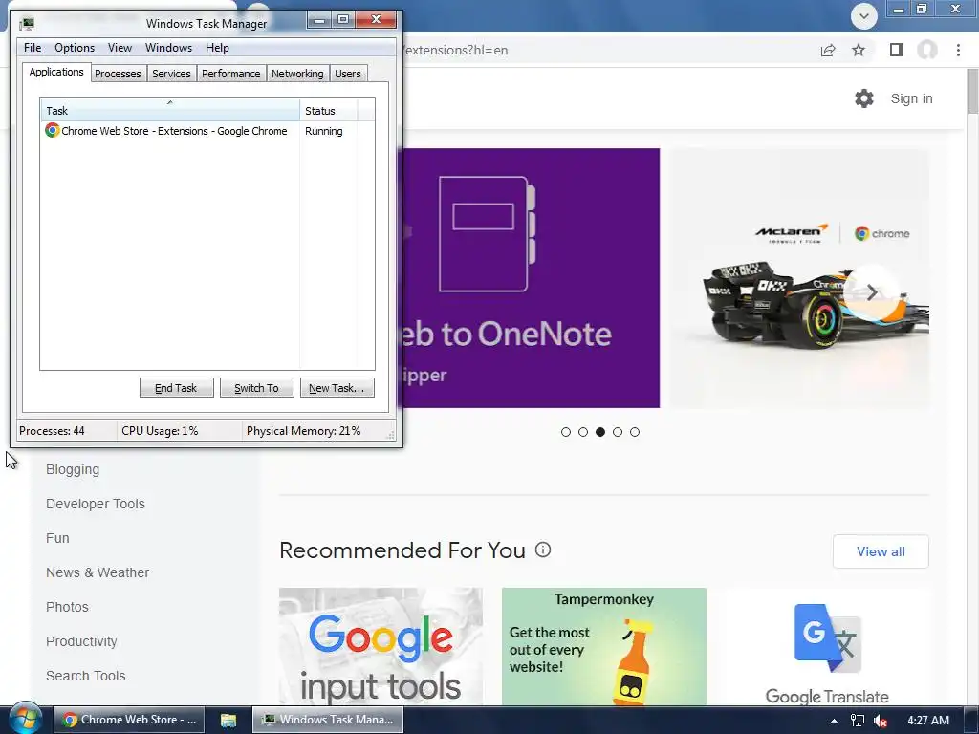Screen dimensions: 979x734
Task: Click the Switch To button
Action: tap(256, 388)
